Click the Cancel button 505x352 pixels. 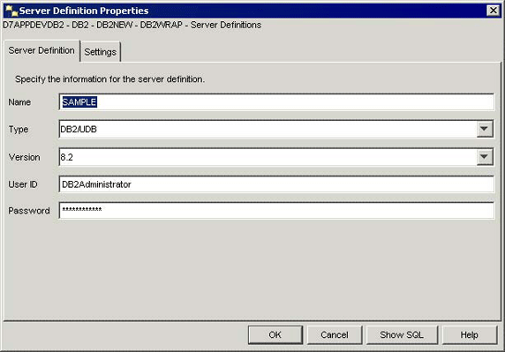tap(335, 335)
